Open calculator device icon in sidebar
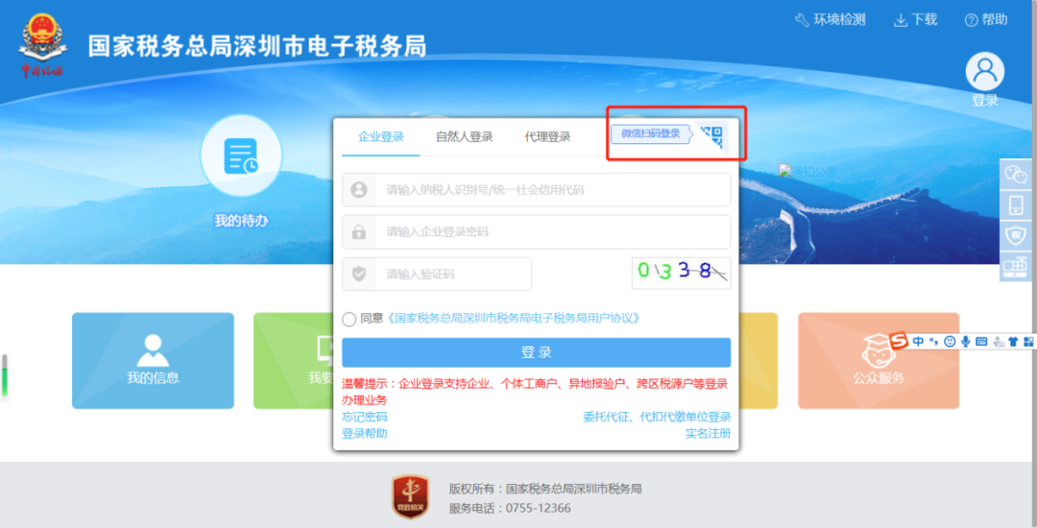The height and width of the screenshot is (528, 1037). tap(1017, 266)
